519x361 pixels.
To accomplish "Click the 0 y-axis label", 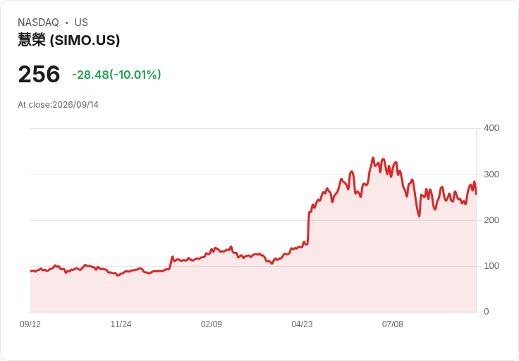I will point(487,312).
